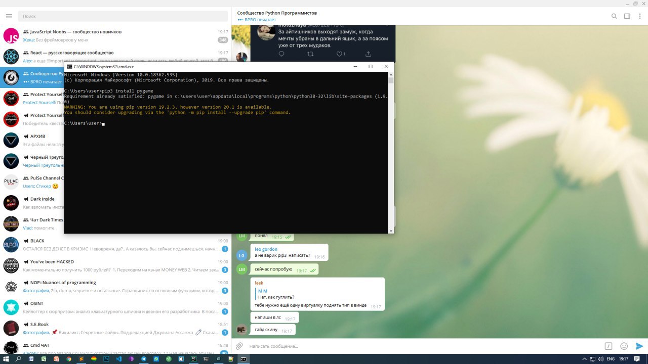The image size is (648, 364).
Task: Open bot commands slash icon
Action: (x=609, y=346)
